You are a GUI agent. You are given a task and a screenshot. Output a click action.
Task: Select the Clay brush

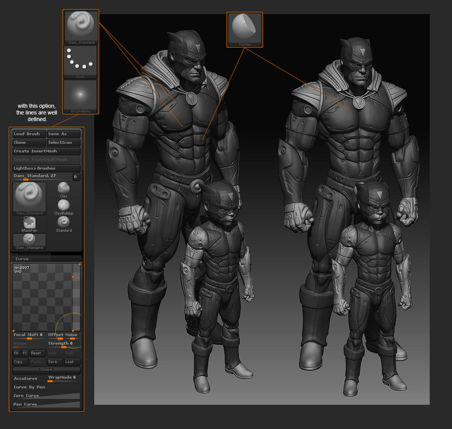click(63, 190)
